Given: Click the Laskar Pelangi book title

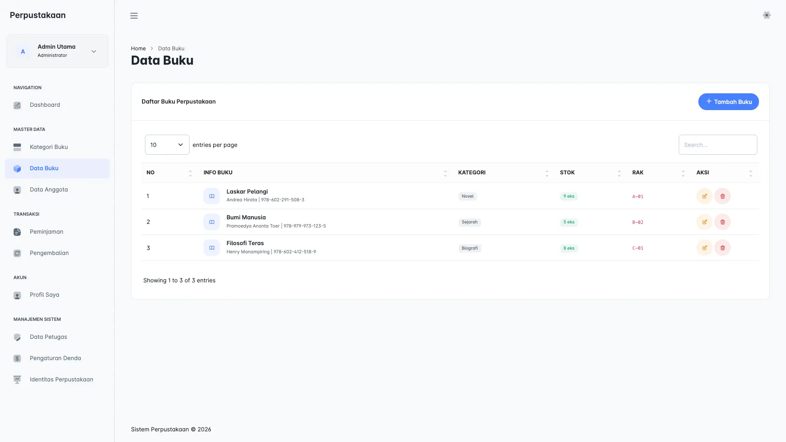Looking at the screenshot, I should (247, 192).
